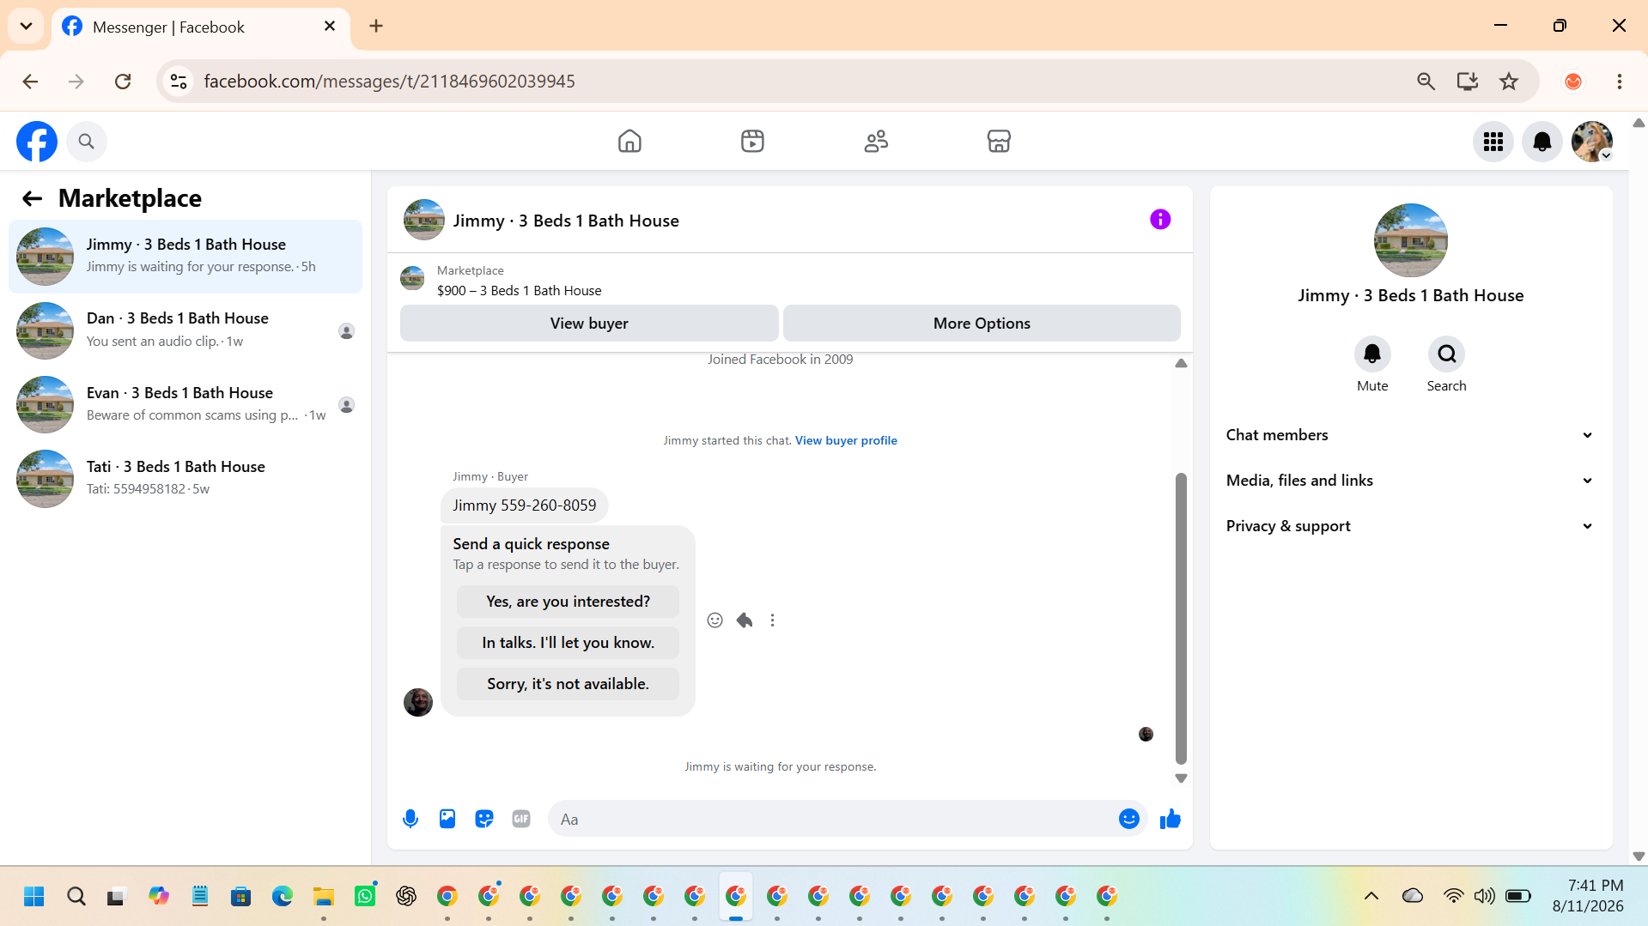
Task: Attach a photo using image icon
Action: (x=447, y=819)
